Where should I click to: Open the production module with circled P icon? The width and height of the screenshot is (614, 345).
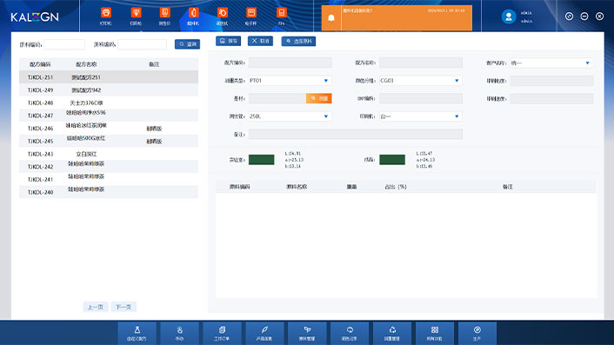[477, 333]
